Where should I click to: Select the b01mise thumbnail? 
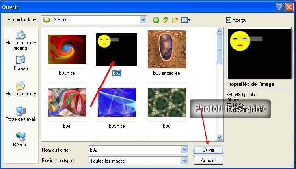pyautogui.click(x=67, y=49)
